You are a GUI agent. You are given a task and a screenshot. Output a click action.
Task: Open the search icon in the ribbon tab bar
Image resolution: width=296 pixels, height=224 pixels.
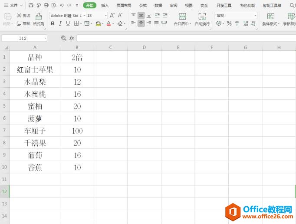(x=292, y=5)
